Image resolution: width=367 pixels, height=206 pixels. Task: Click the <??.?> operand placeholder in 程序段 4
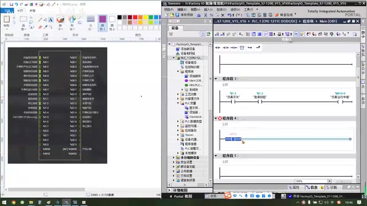(233, 134)
